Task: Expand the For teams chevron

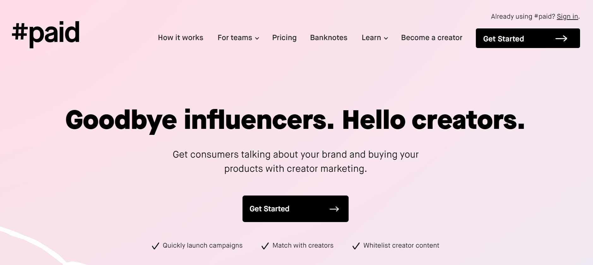Action: point(257,38)
